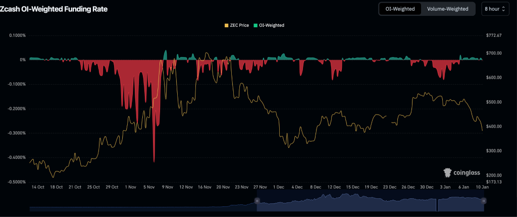
Task: Toggle the ZEC Price legend item
Action: pos(236,25)
